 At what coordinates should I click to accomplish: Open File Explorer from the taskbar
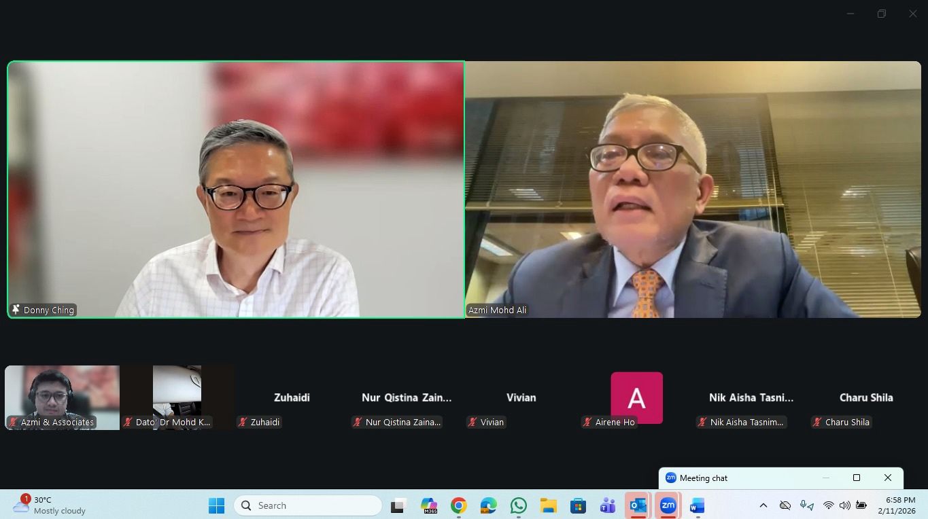point(548,505)
